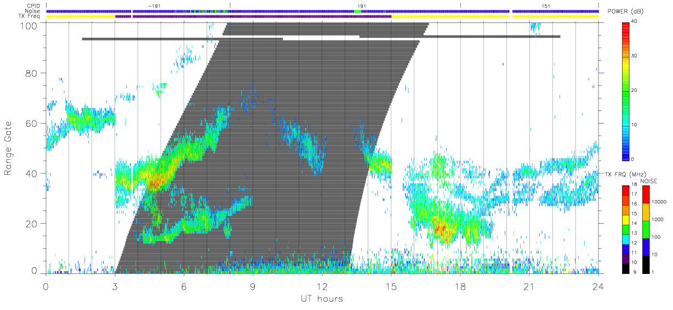Pick the orange swatch in the NOISE legend
This screenshot has height=310, width=673.
[646, 212]
